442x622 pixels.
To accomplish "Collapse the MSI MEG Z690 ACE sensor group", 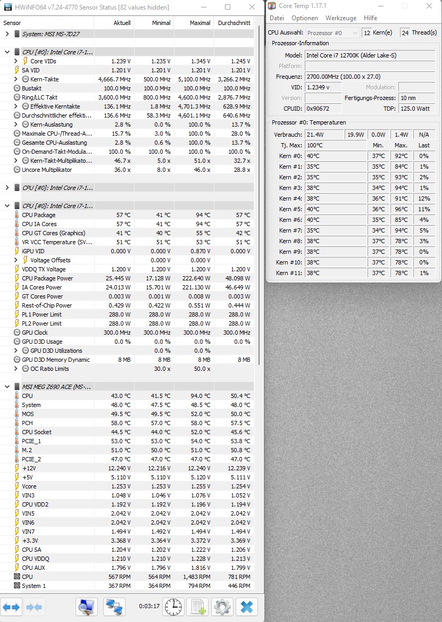I will pyautogui.click(x=7, y=386).
